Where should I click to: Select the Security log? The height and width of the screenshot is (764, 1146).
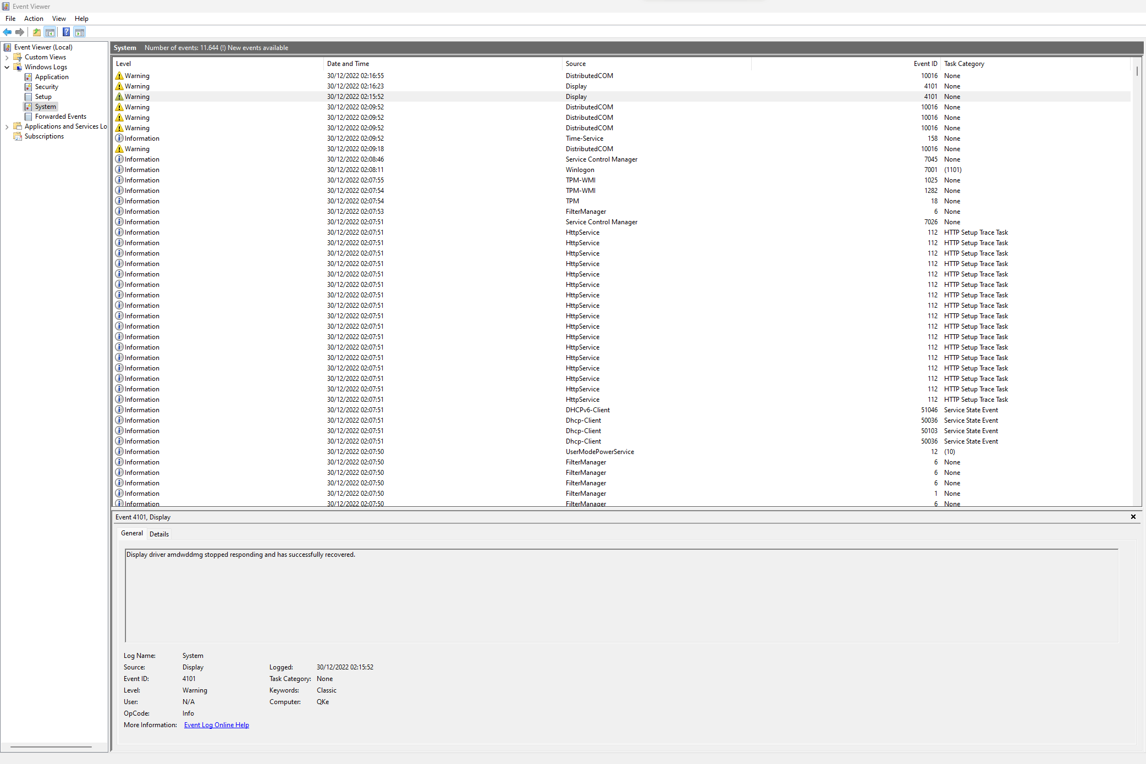tap(46, 86)
